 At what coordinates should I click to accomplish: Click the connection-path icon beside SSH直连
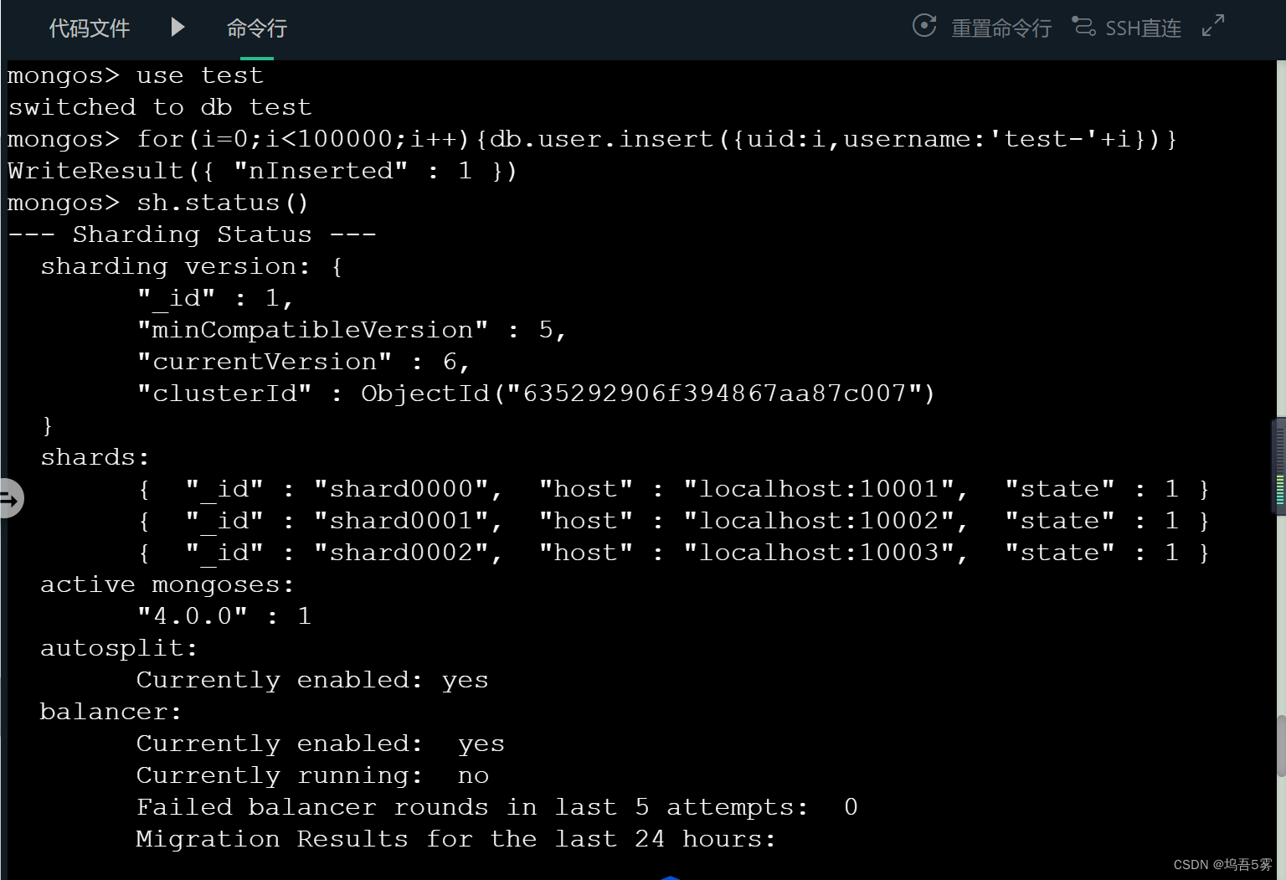[1084, 27]
